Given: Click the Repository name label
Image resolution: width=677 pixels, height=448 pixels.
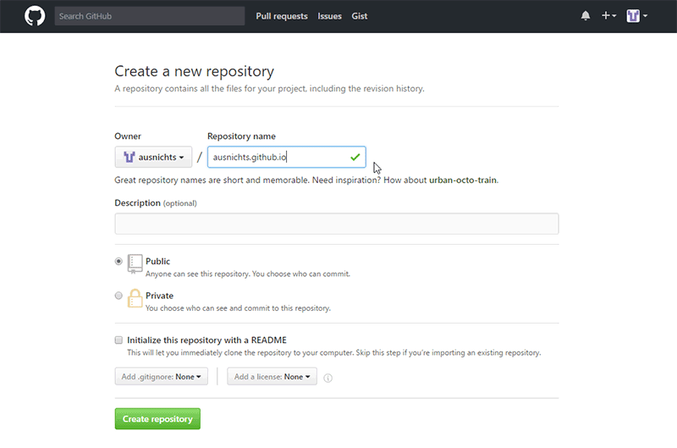Looking at the screenshot, I should 241,136.
